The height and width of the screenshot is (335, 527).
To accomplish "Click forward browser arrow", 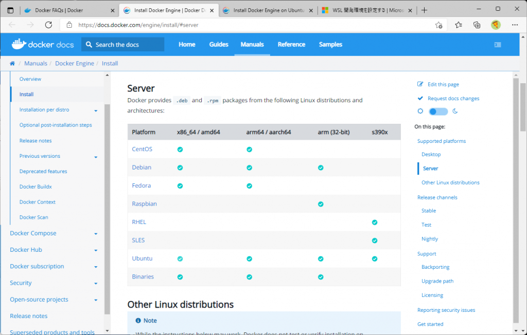I will pyautogui.click(x=30, y=25).
